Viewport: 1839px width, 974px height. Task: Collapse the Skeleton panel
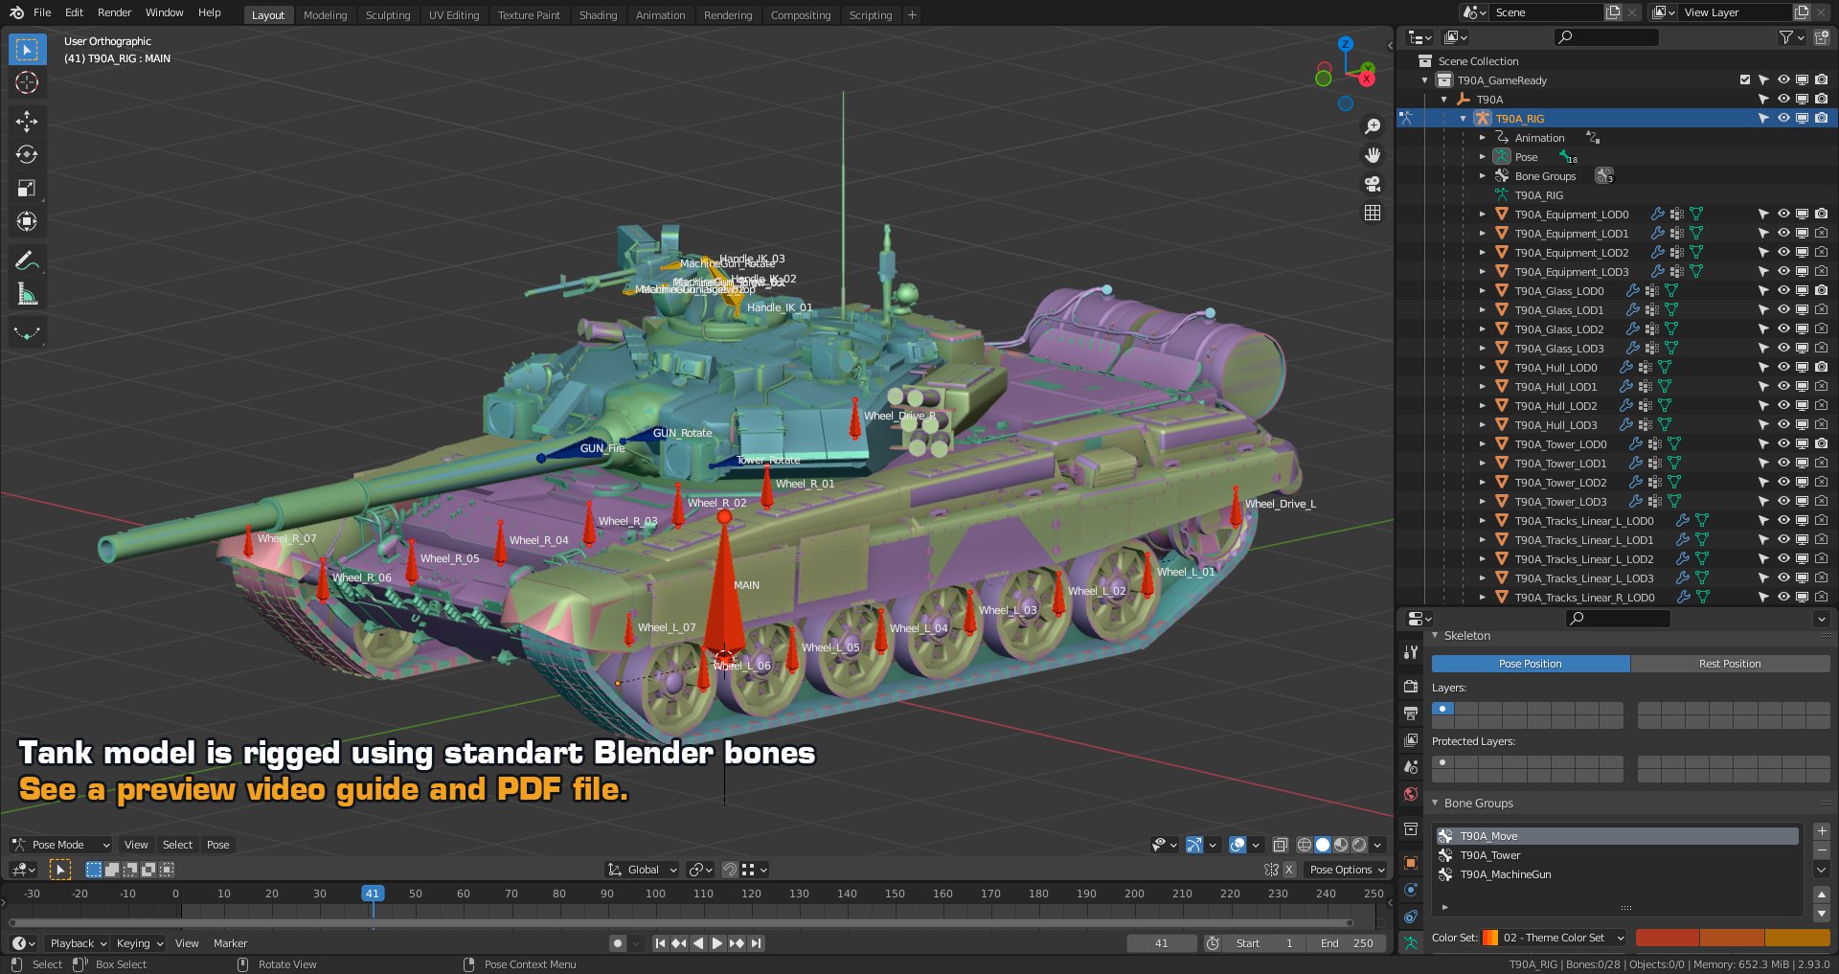pyautogui.click(x=1435, y=636)
